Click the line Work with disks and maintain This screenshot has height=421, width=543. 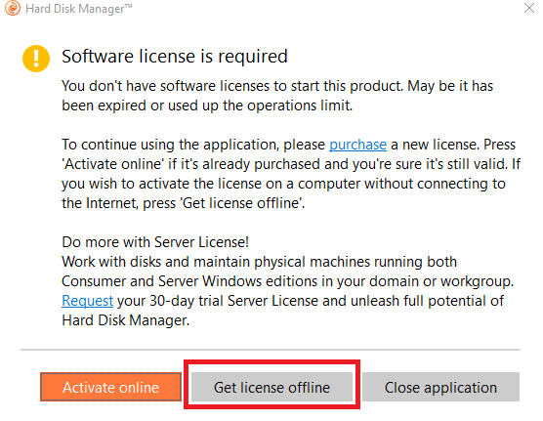[259, 262]
